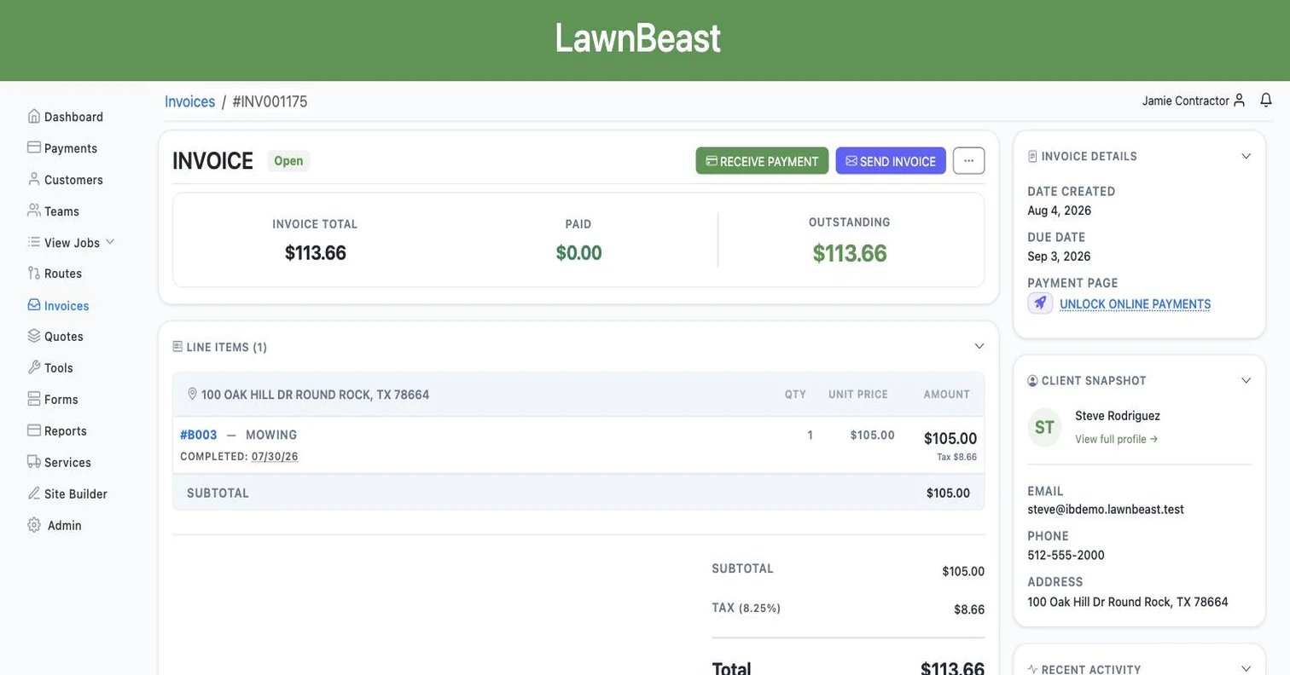Click the steve@ibdemo.lawnbeast.test email
This screenshot has width=1290, height=675.
1106,510
